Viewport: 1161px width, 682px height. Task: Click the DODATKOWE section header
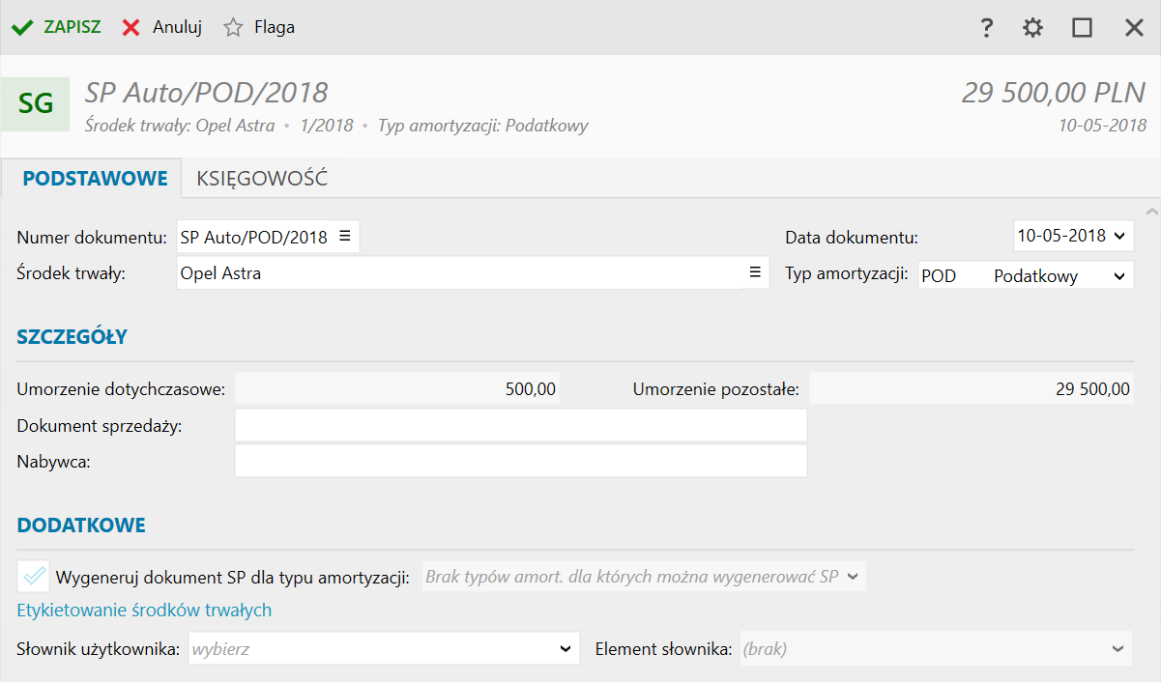click(81, 526)
